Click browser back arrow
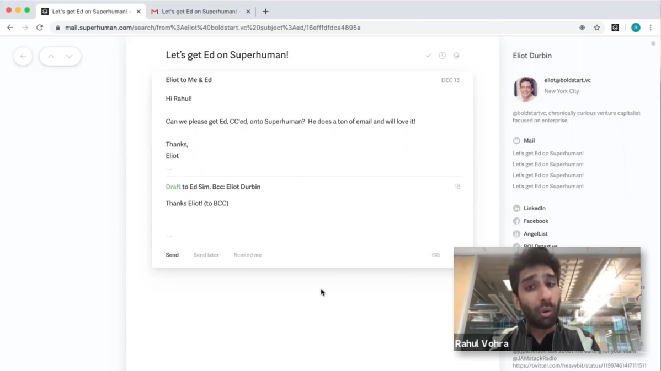Viewport: 661px width, 371px height. [x=10, y=28]
